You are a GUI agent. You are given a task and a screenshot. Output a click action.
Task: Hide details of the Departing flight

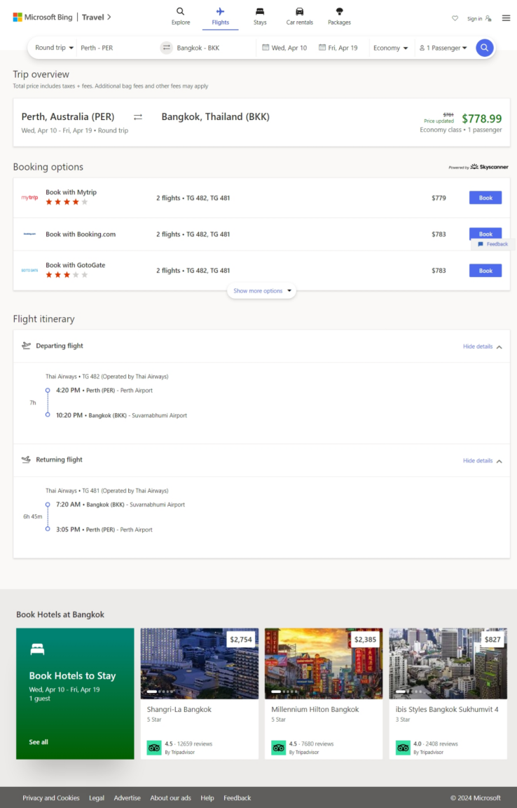point(482,346)
